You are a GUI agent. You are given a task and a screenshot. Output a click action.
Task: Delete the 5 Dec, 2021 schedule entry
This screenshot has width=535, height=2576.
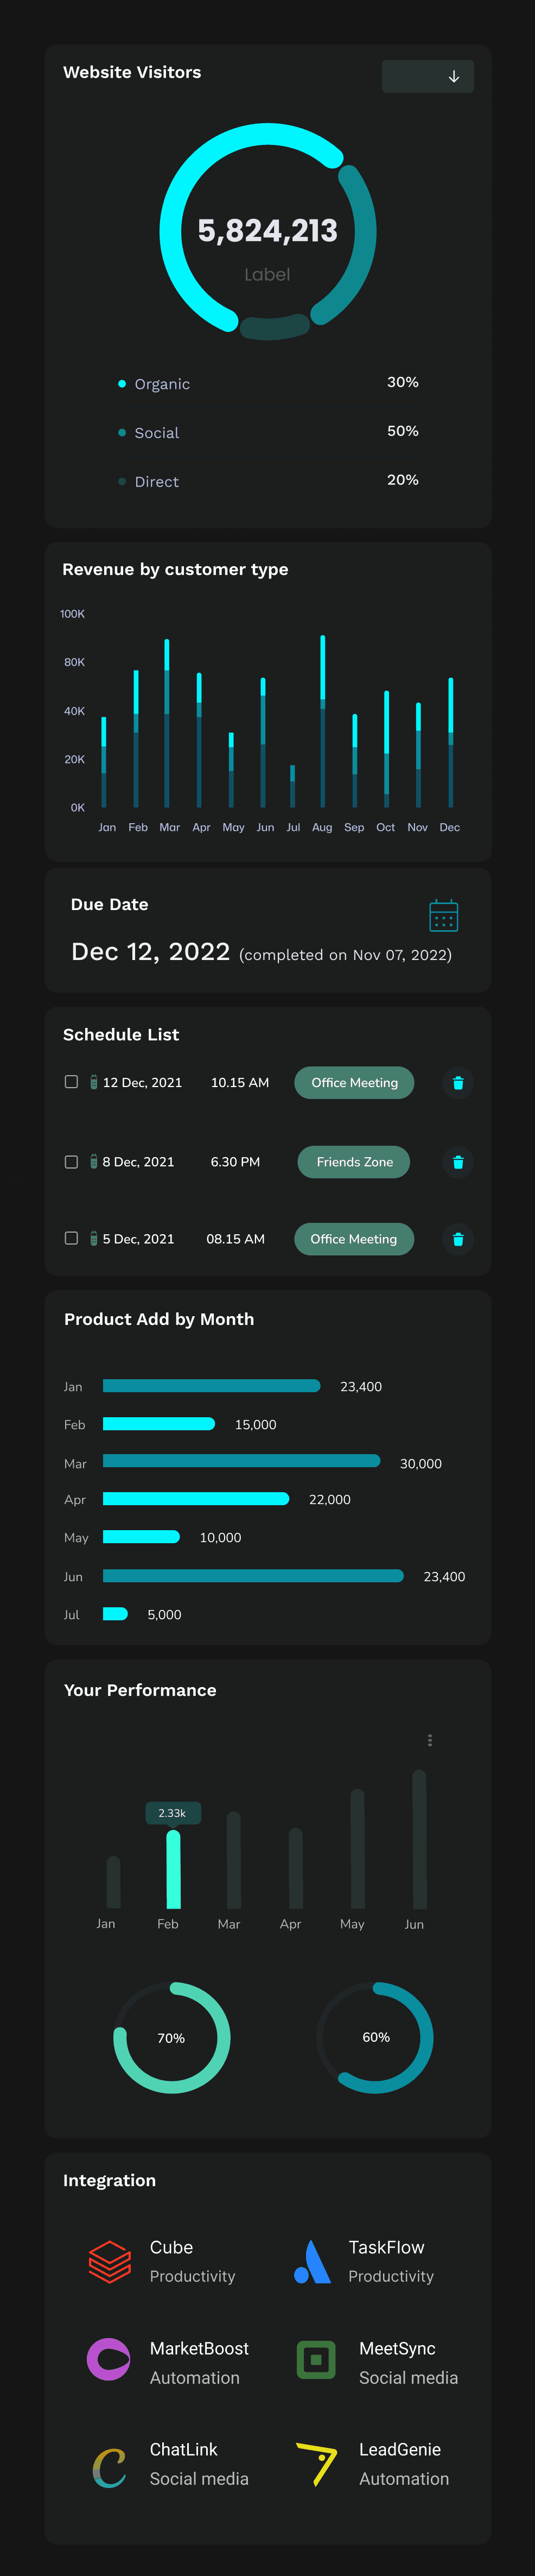coord(458,1239)
